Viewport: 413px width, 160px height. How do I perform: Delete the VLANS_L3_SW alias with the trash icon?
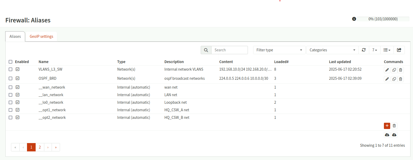401,70
